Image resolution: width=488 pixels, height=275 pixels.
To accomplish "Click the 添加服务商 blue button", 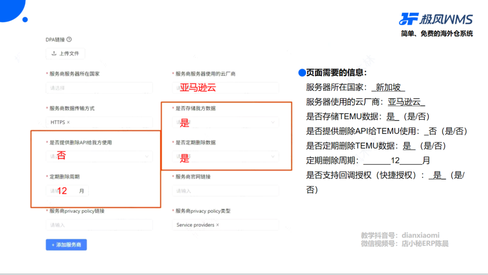I will coord(66,245).
